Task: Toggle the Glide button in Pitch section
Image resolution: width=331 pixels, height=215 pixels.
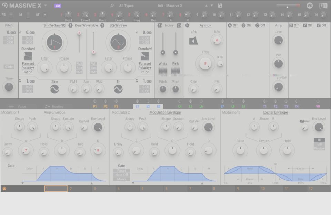Action: (x=9, y=67)
